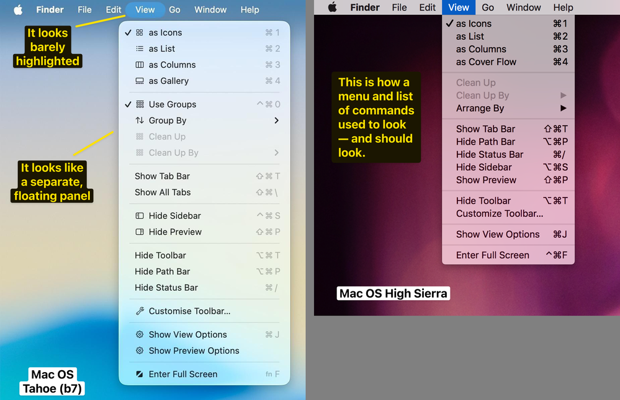Toggle checkmark beside 'as Icons' in High Sierra menu
The height and width of the screenshot is (400, 620).
(449, 24)
